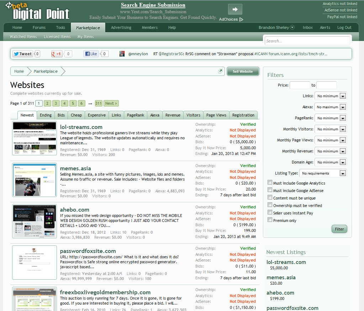Click Analytics not linked link

pyautogui.click(x=340, y=4)
